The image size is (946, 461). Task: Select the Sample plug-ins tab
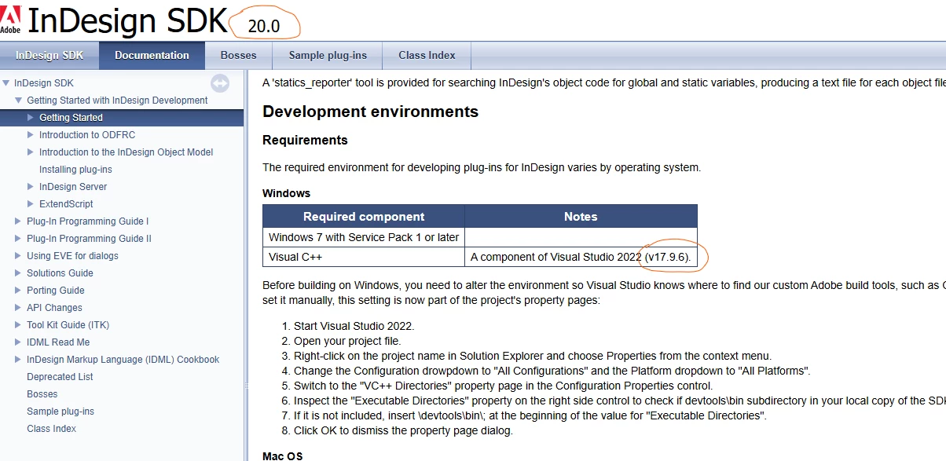click(328, 56)
